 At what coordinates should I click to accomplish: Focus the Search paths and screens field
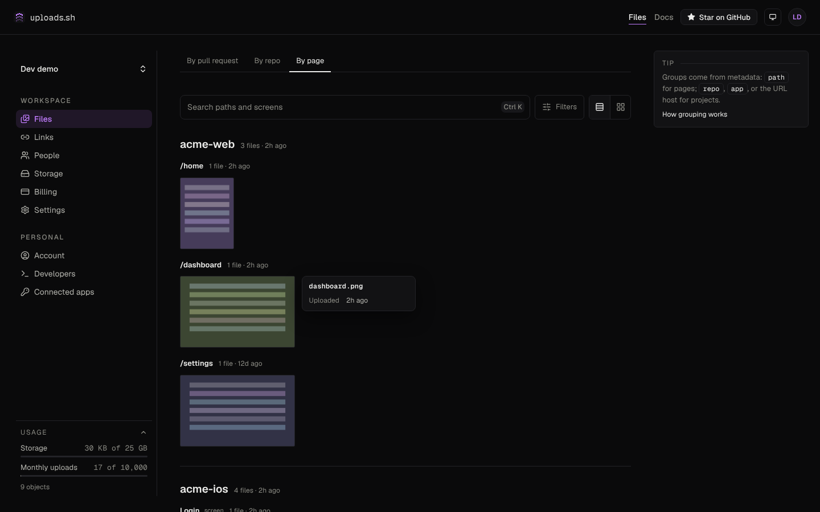click(x=355, y=107)
